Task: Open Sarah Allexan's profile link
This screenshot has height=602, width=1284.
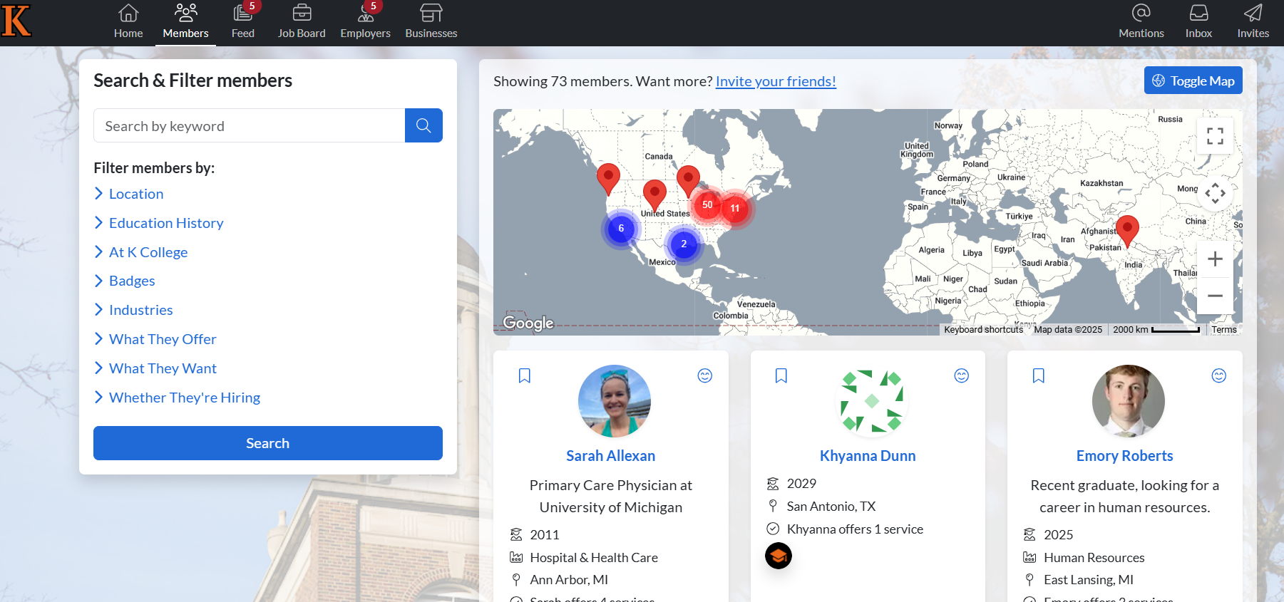Action: (x=611, y=456)
